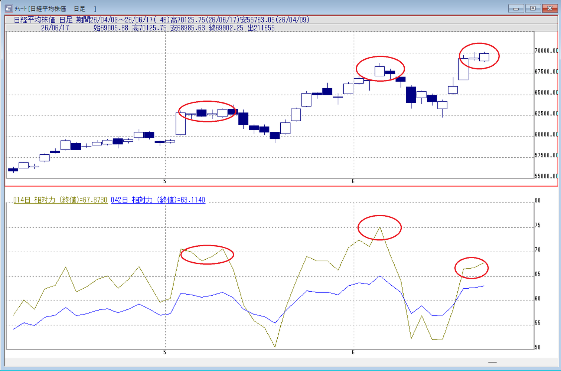Click the 80 level on RSI axis
This screenshot has height=371, width=561.
coord(538,200)
